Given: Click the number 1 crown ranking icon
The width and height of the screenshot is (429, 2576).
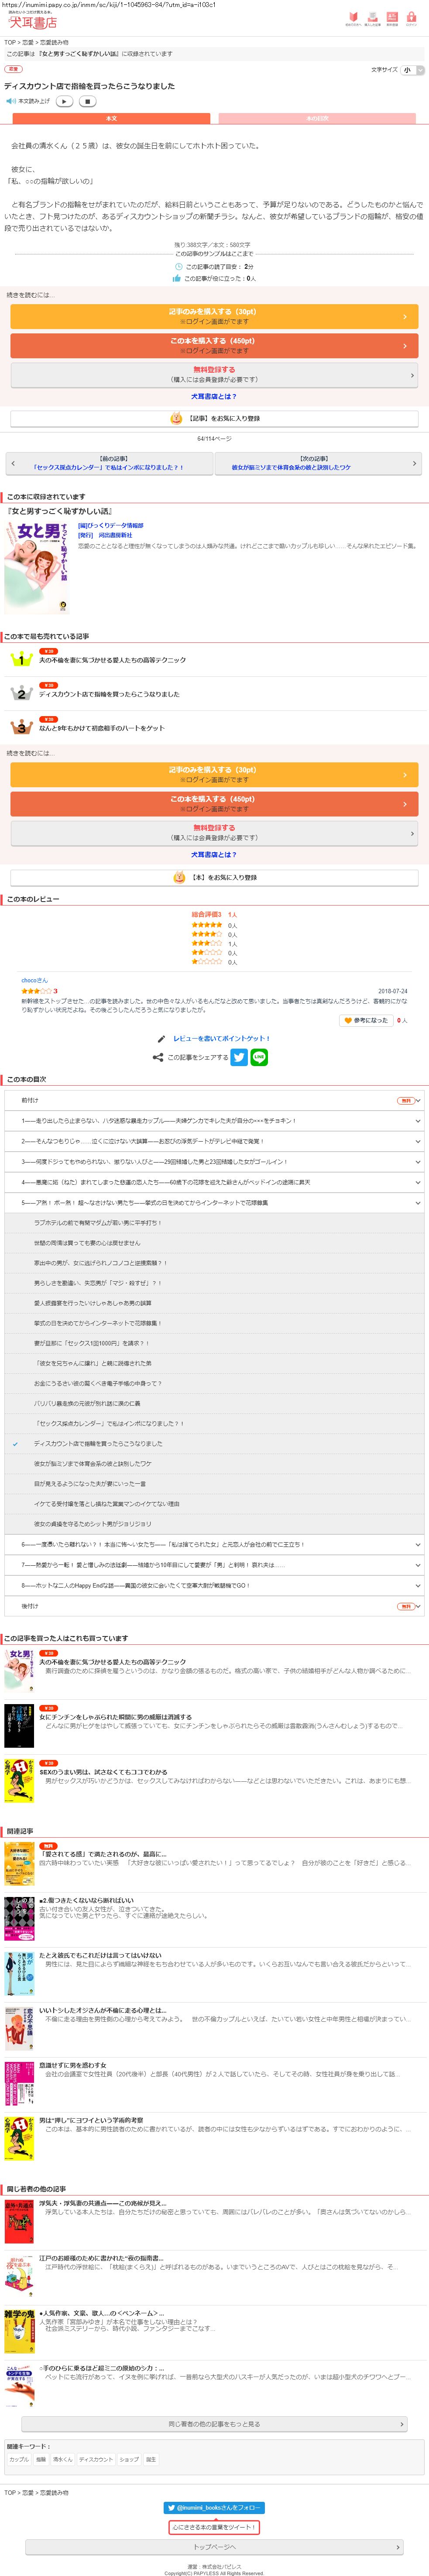Looking at the screenshot, I should pyautogui.click(x=21, y=659).
